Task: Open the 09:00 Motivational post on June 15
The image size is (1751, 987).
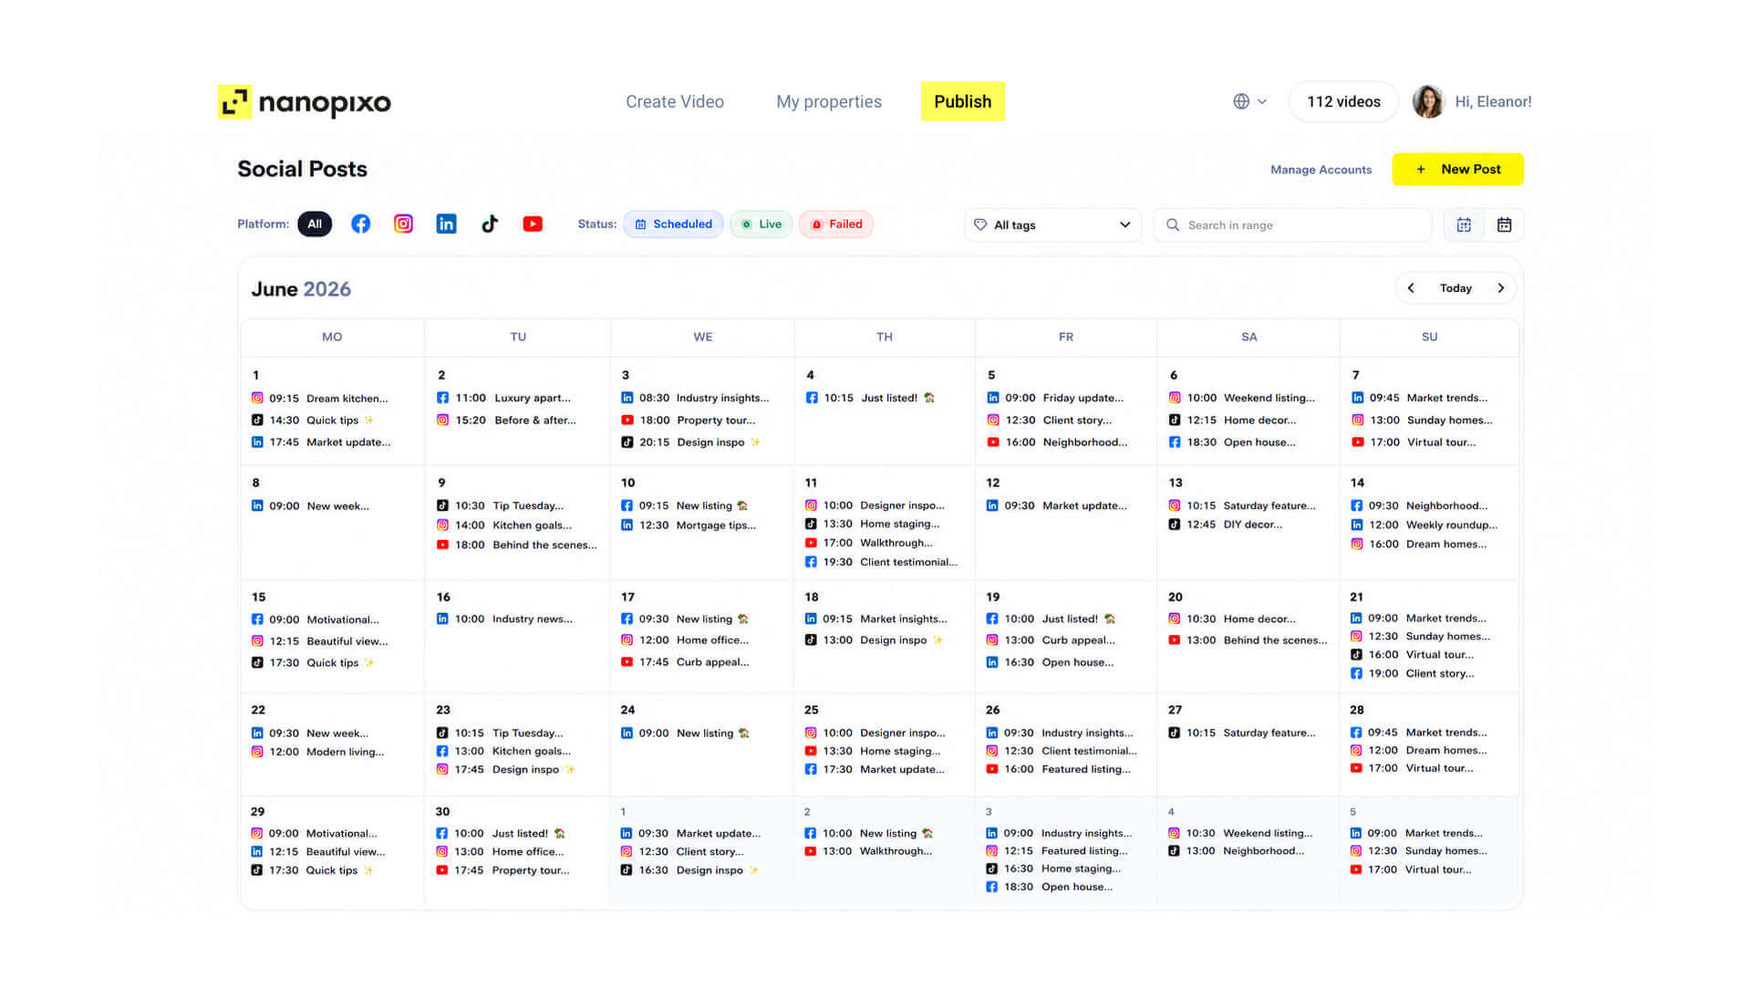Action: 316,620
